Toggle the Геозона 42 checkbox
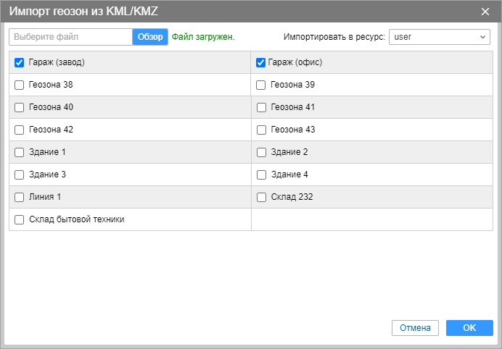Viewport: 502px width, 349px height. tap(20, 130)
